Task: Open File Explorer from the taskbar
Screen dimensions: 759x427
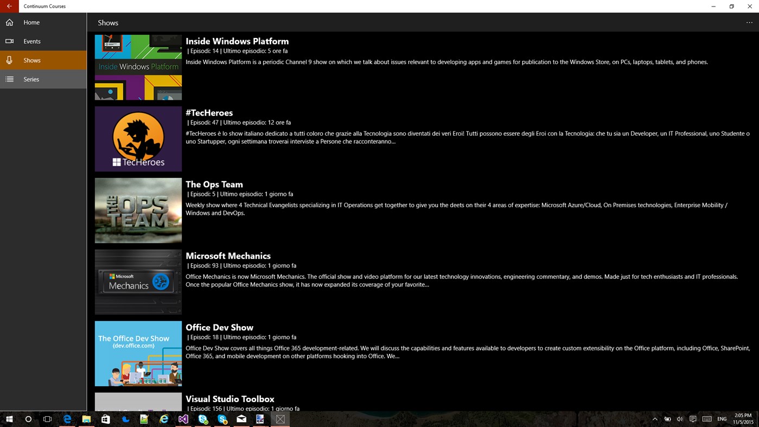Action: click(86, 419)
